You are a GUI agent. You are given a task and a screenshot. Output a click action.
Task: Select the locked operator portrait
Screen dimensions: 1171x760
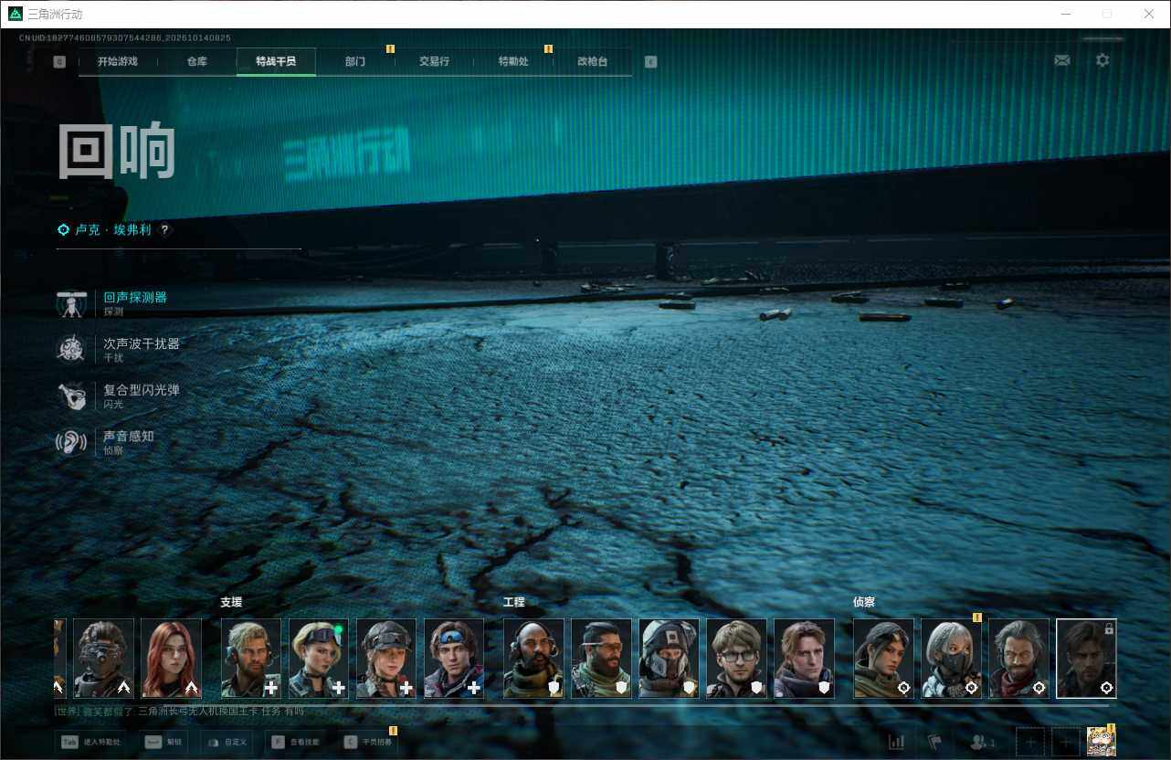[x=1086, y=659]
